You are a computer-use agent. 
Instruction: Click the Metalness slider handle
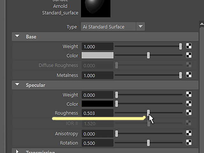(x=180, y=75)
